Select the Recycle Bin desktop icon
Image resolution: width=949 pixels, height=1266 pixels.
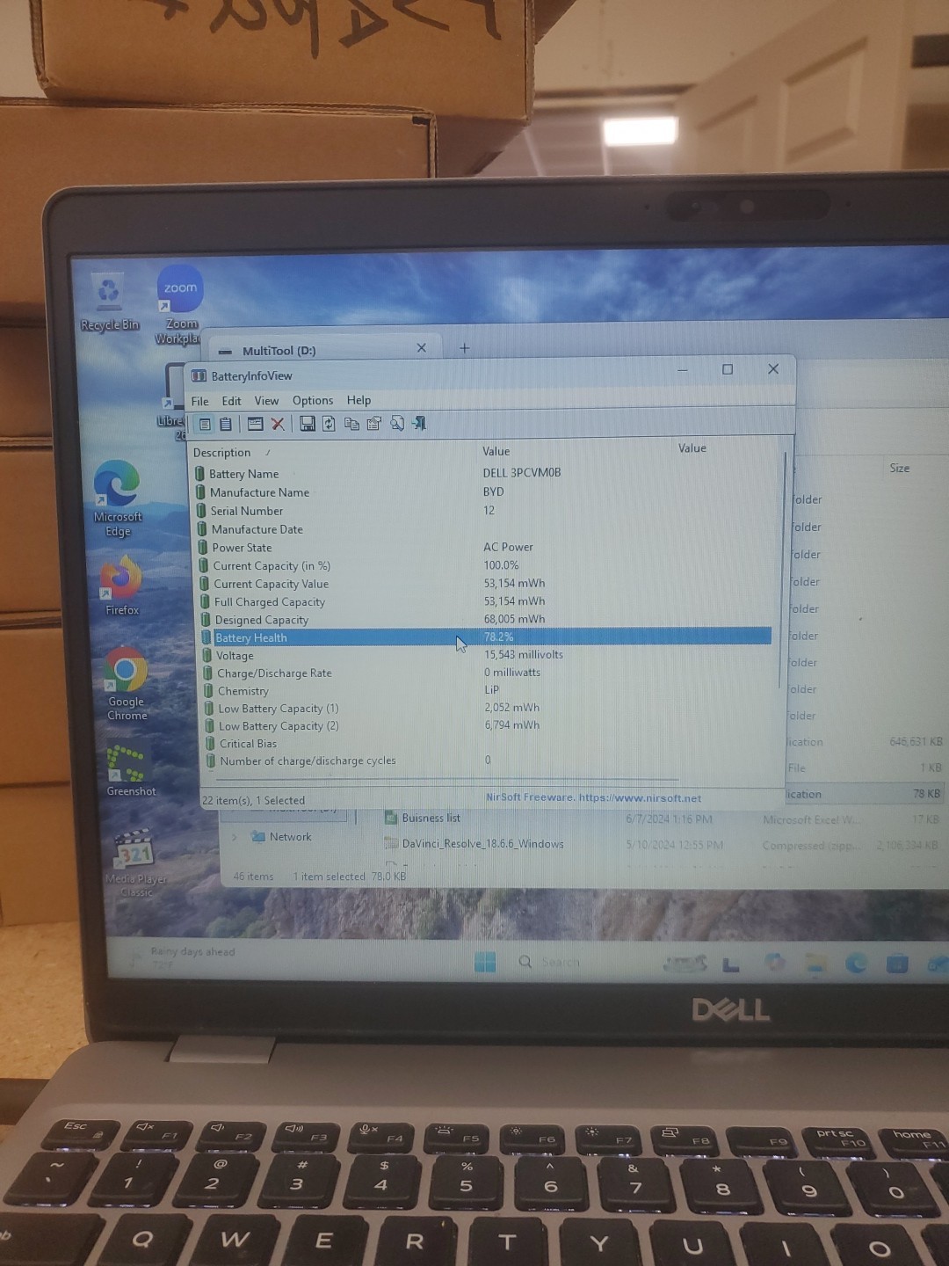click(109, 302)
